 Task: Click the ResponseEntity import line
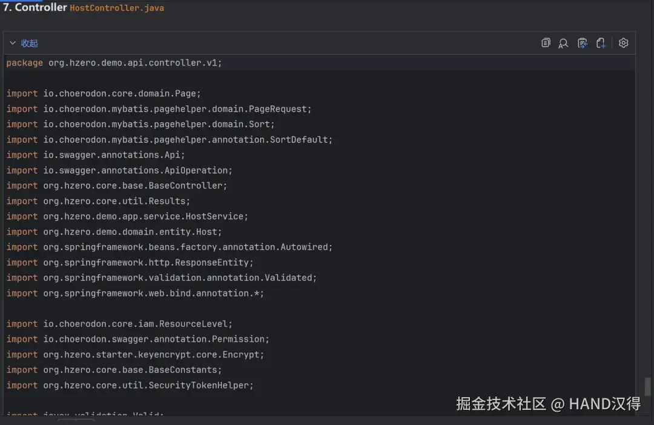[130, 263]
